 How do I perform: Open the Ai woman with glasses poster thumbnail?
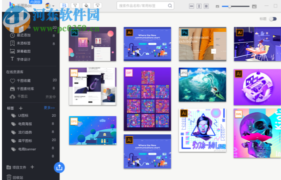point(203,130)
